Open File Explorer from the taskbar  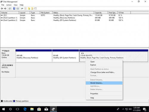click(x=32, y=109)
